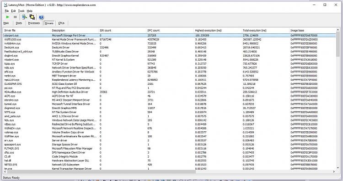Open the File menu
The width and height of the screenshot is (343, 181).
(6, 10)
